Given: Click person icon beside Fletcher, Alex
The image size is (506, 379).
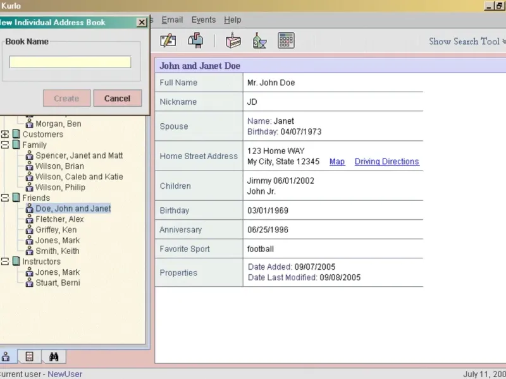Looking at the screenshot, I should point(29,219).
